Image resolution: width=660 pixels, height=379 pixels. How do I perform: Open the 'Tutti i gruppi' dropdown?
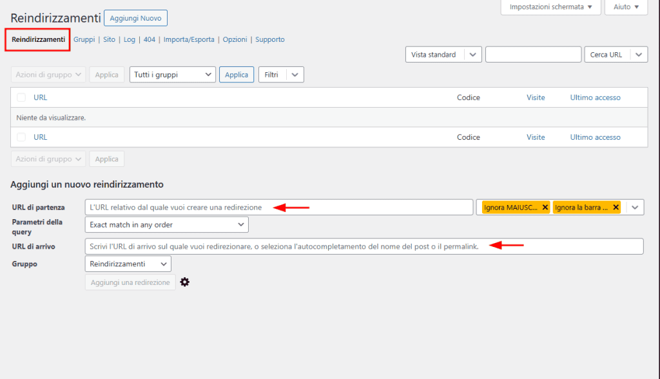173,75
